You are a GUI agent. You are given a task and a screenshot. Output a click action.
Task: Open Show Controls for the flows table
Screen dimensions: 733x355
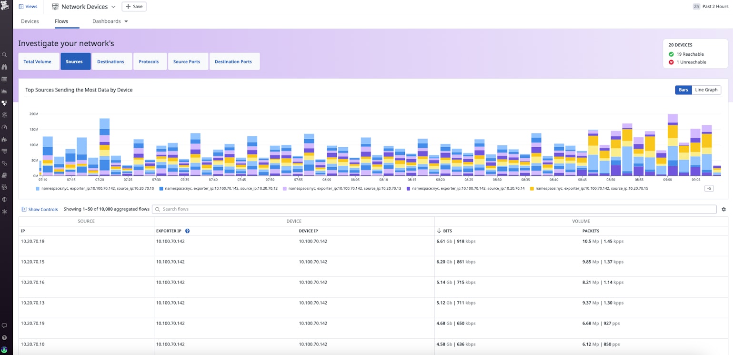(x=40, y=209)
